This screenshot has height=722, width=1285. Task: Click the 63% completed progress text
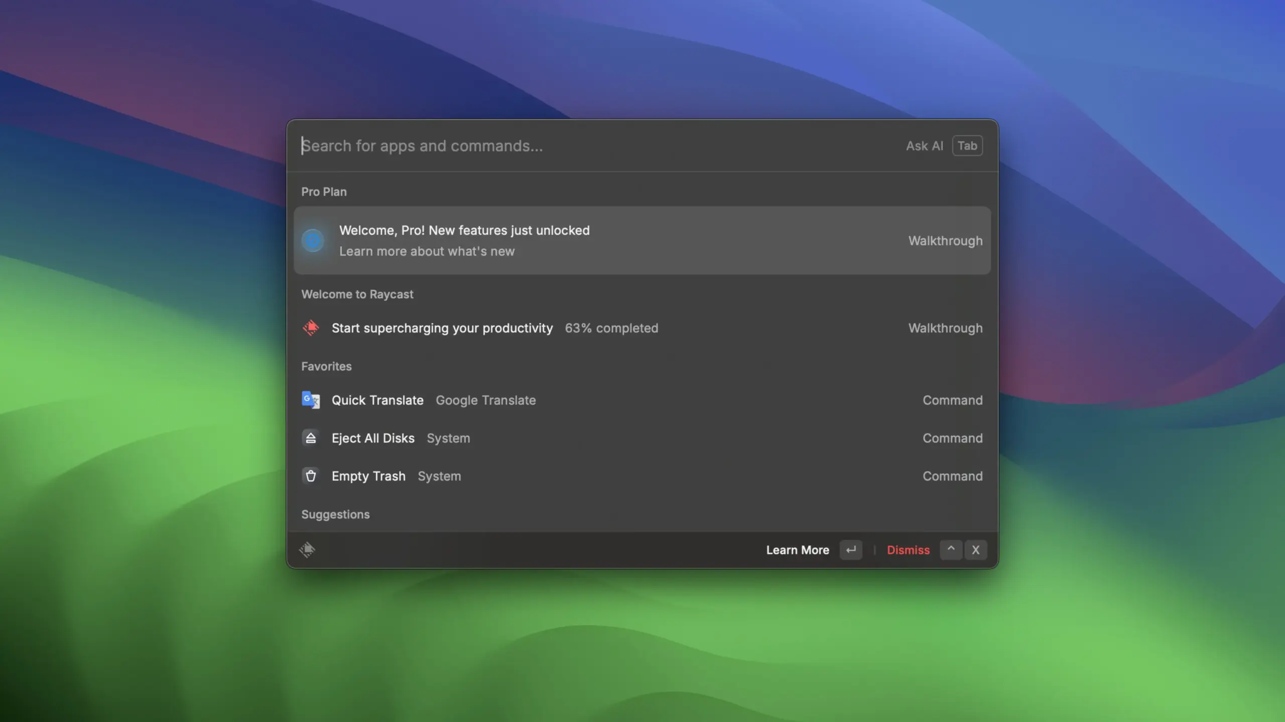611,328
